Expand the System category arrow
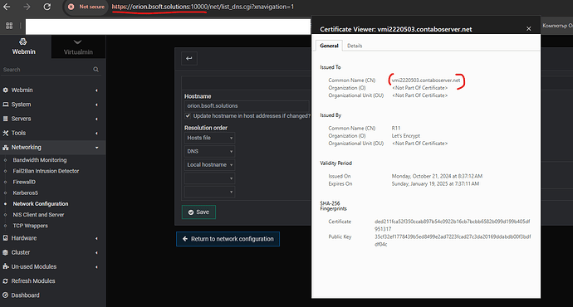 96,105
